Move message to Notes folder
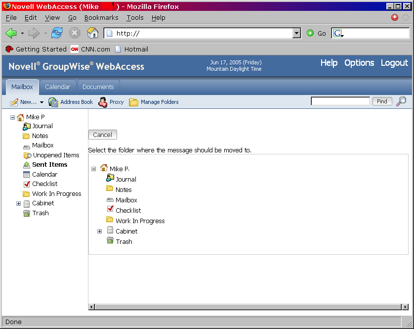The width and height of the screenshot is (414, 329). click(124, 189)
